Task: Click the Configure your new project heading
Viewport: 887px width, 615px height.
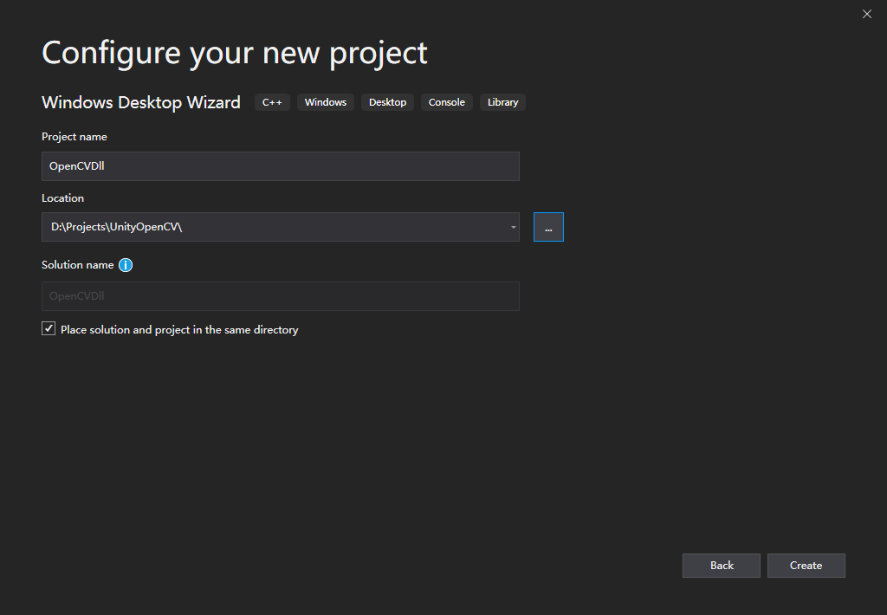Action: 235,53
